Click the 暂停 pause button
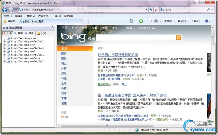 click(x=19, y=33)
